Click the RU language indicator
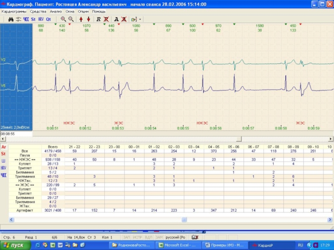This screenshot has width=334, height=250. point(300,245)
